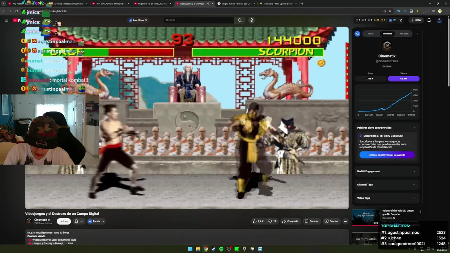Click the YouTube Premium logo

[22, 20]
